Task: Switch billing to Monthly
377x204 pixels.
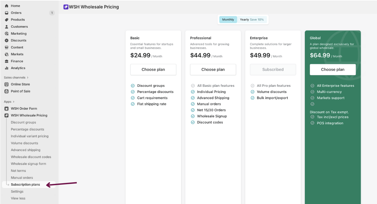Action: click(228, 20)
